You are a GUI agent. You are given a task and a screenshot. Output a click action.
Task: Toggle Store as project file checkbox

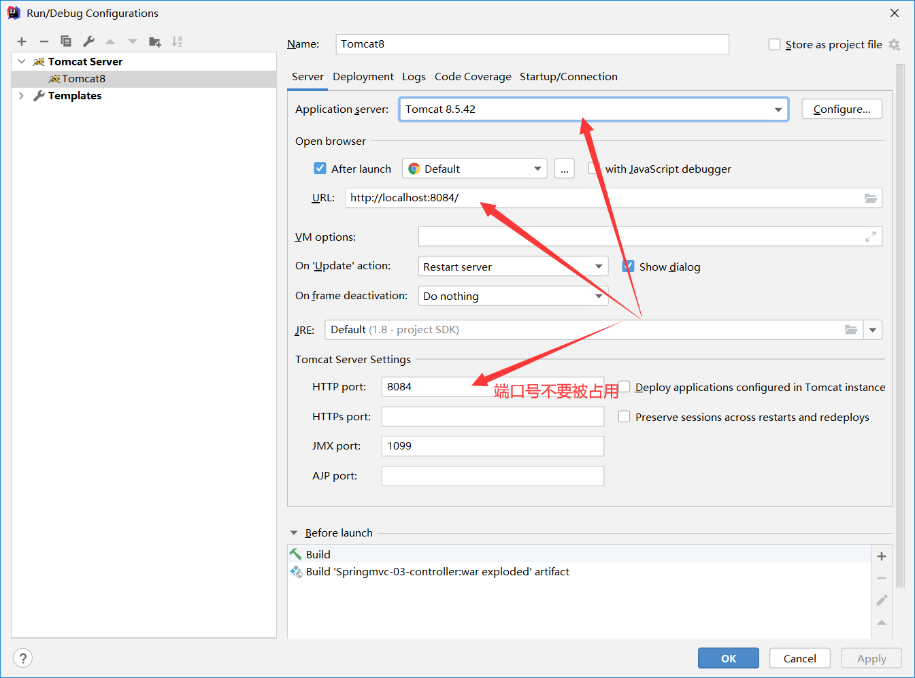tap(774, 45)
